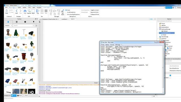Click the Add Watch icon
Viewport: 181px width, 102px height.
63,11
